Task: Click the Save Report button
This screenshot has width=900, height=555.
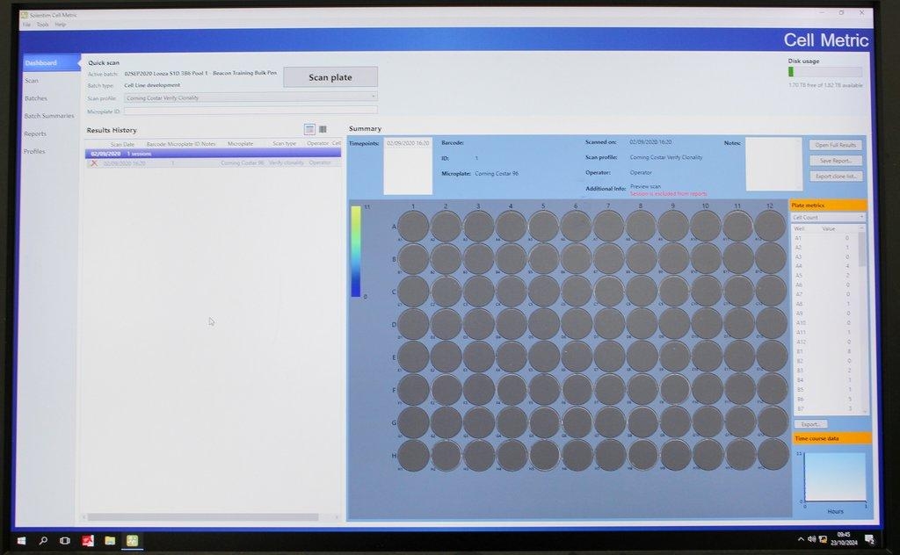Action: coord(835,160)
